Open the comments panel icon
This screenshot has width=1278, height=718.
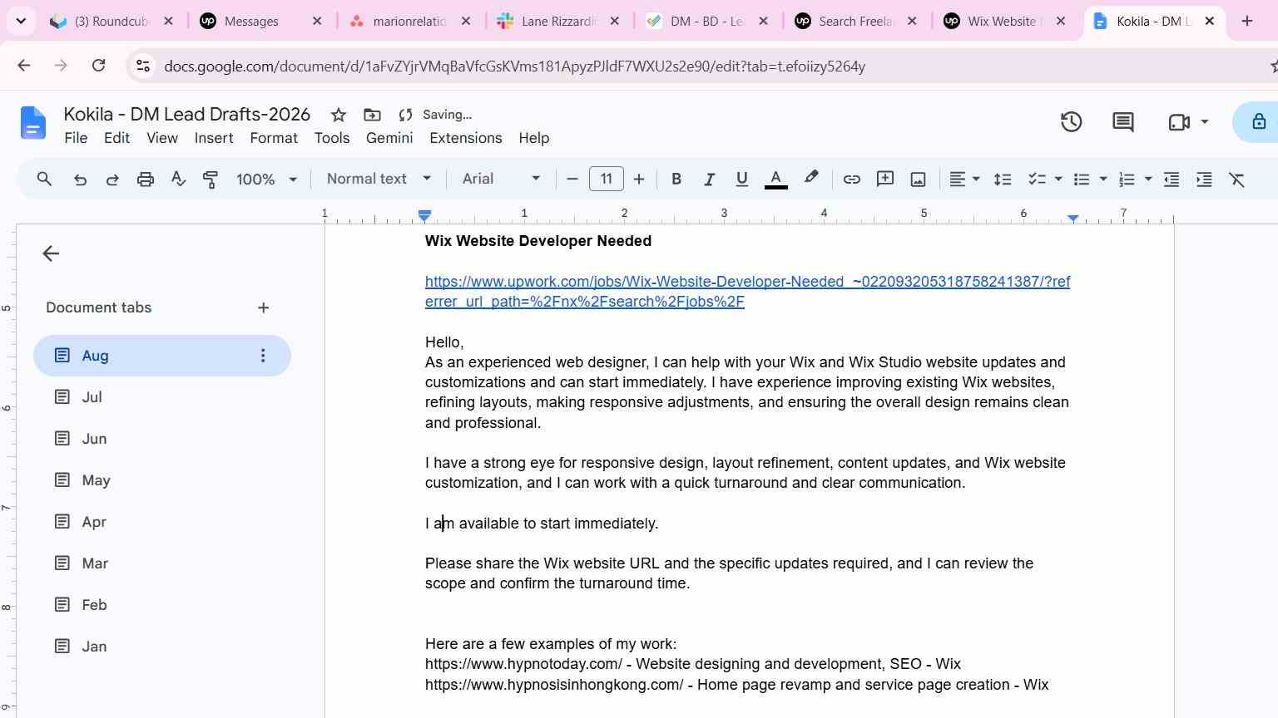coord(1123,122)
